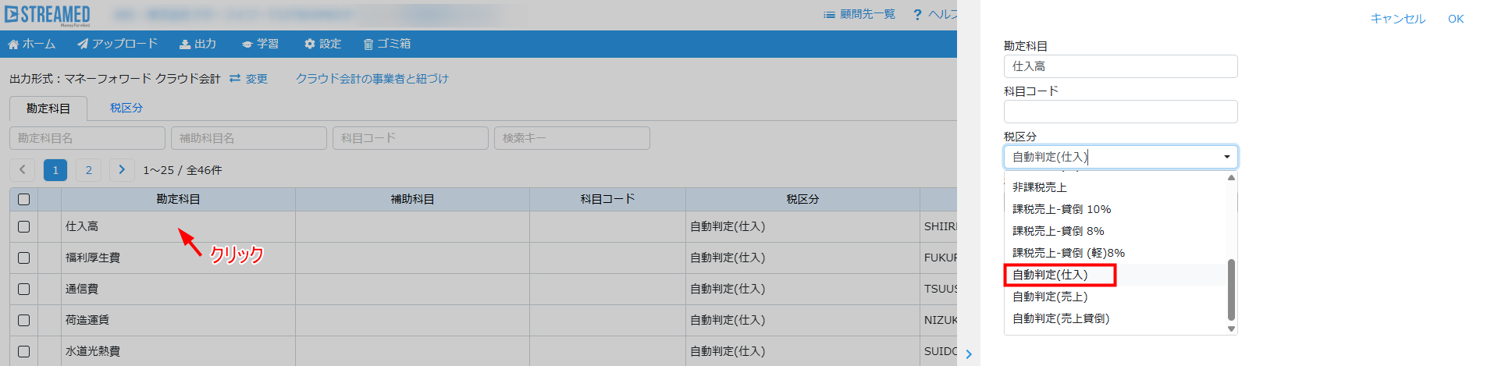Viewport: 1491px width, 366px height.
Task: Toggle the select-all checkbox in table header
Action: tap(24, 200)
